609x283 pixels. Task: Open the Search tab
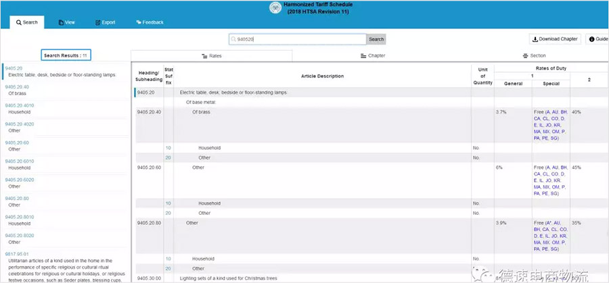[x=27, y=22]
